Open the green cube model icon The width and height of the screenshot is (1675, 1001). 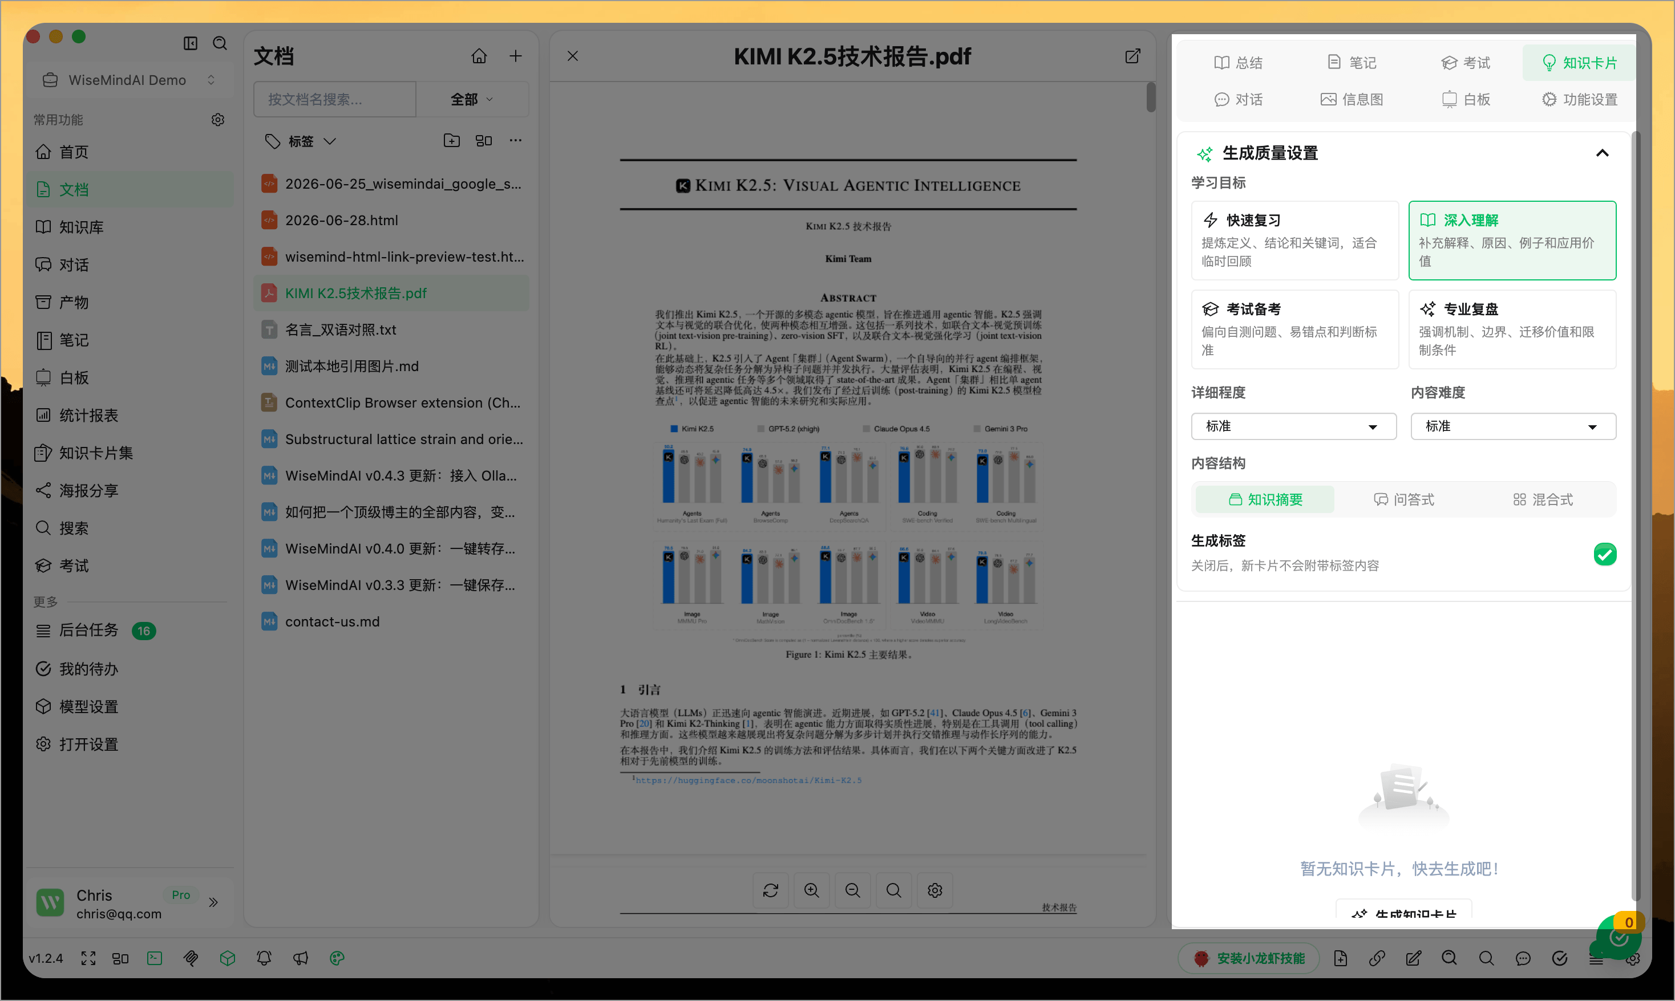[228, 958]
